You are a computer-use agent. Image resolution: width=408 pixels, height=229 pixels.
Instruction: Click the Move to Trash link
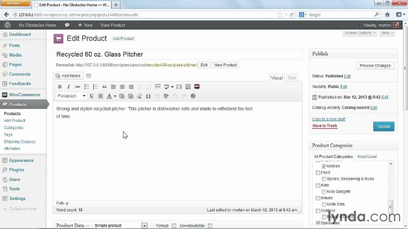[x=324, y=126]
